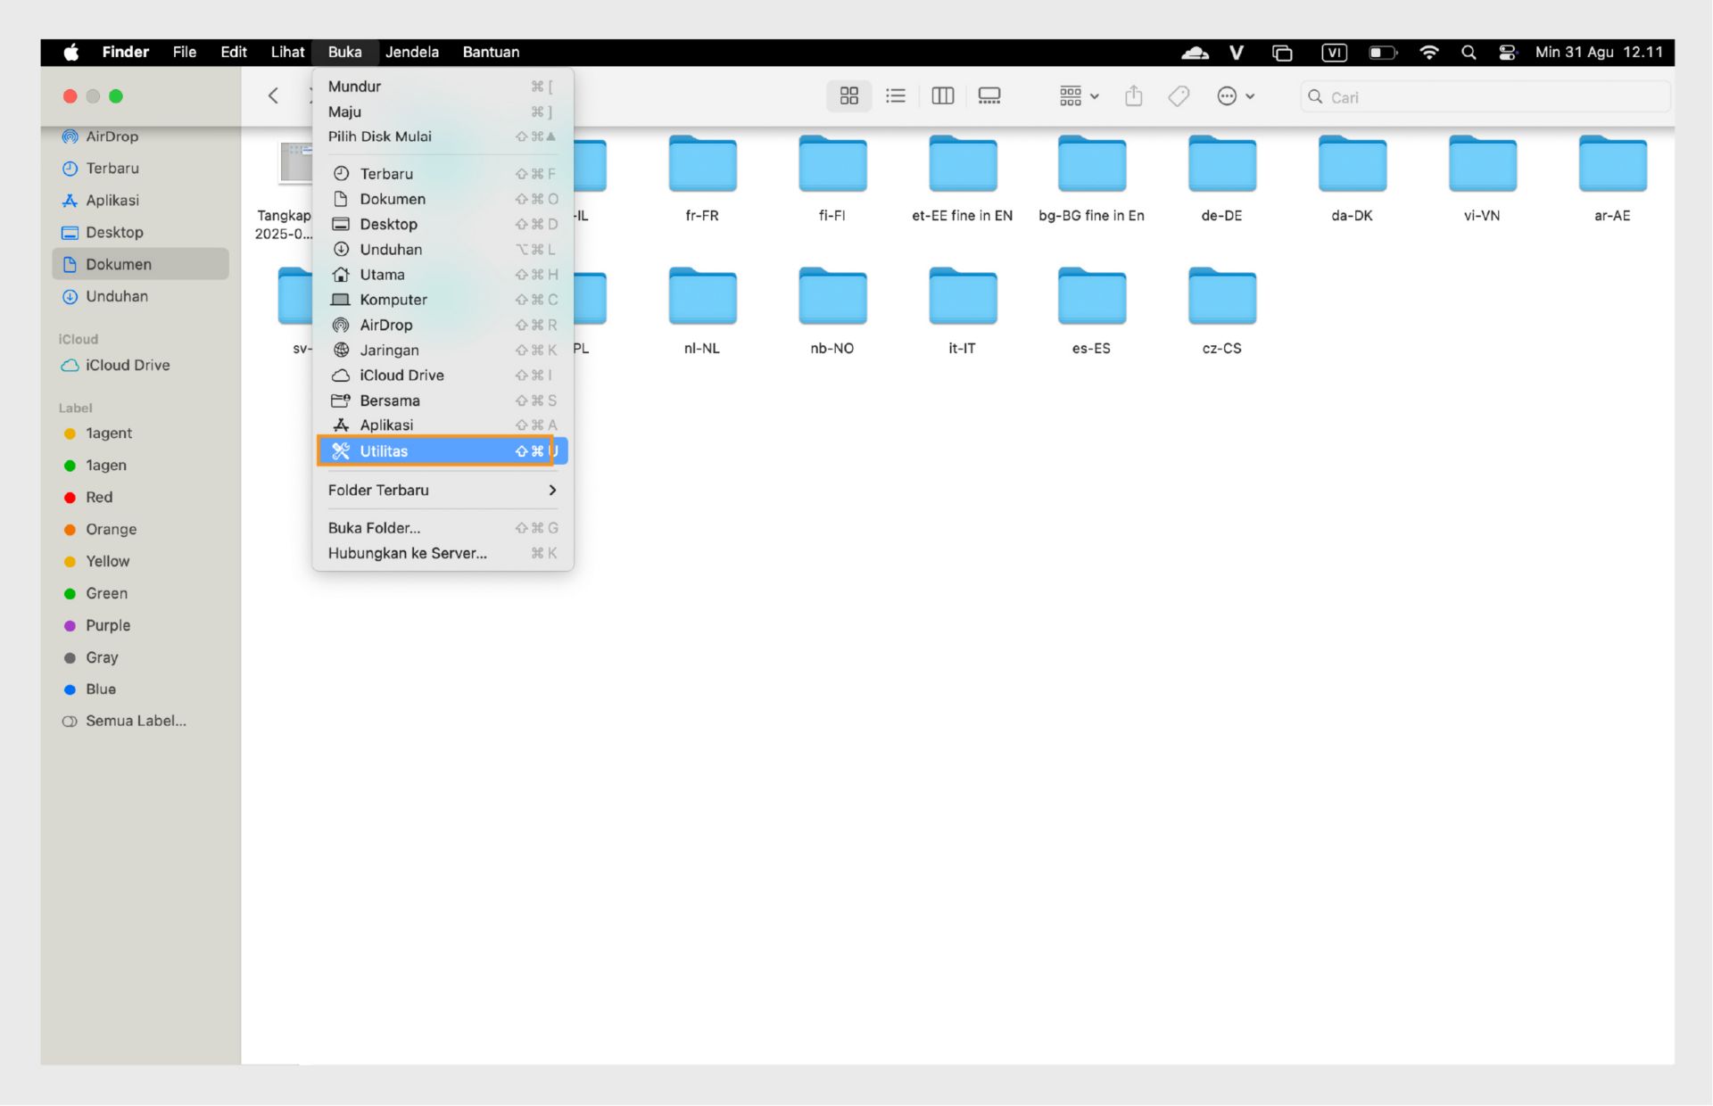Select the Red label in sidebar
The width and height of the screenshot is (1713, 1106).
[99, 498]
